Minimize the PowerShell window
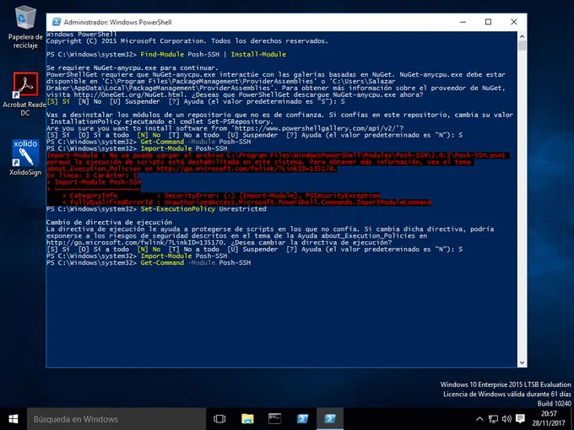Screen dimensions: 574x430 [463, 22]
